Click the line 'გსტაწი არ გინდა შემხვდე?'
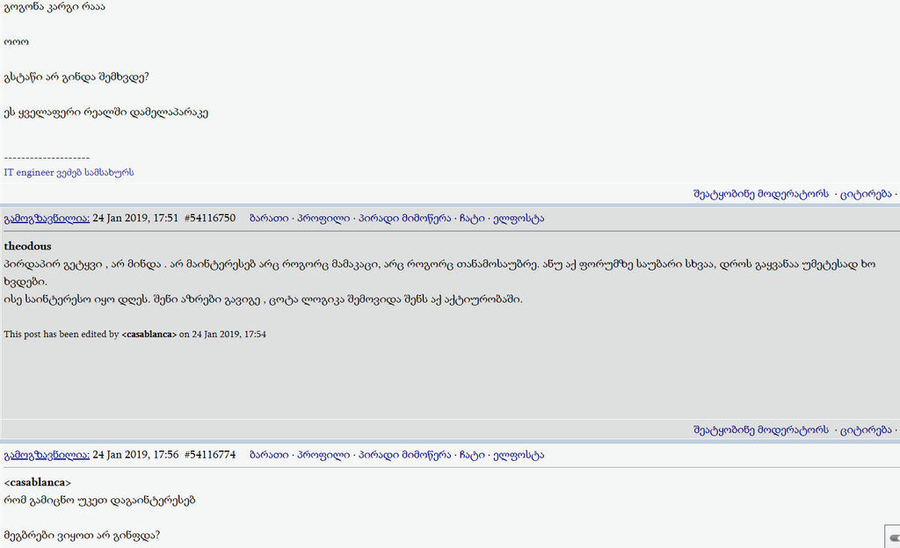Image resolution: width=900 pixels, height=548 pixels. (76, 77)
